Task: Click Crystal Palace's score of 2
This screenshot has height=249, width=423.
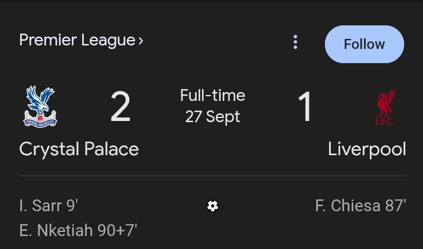Action: (121, 106)
